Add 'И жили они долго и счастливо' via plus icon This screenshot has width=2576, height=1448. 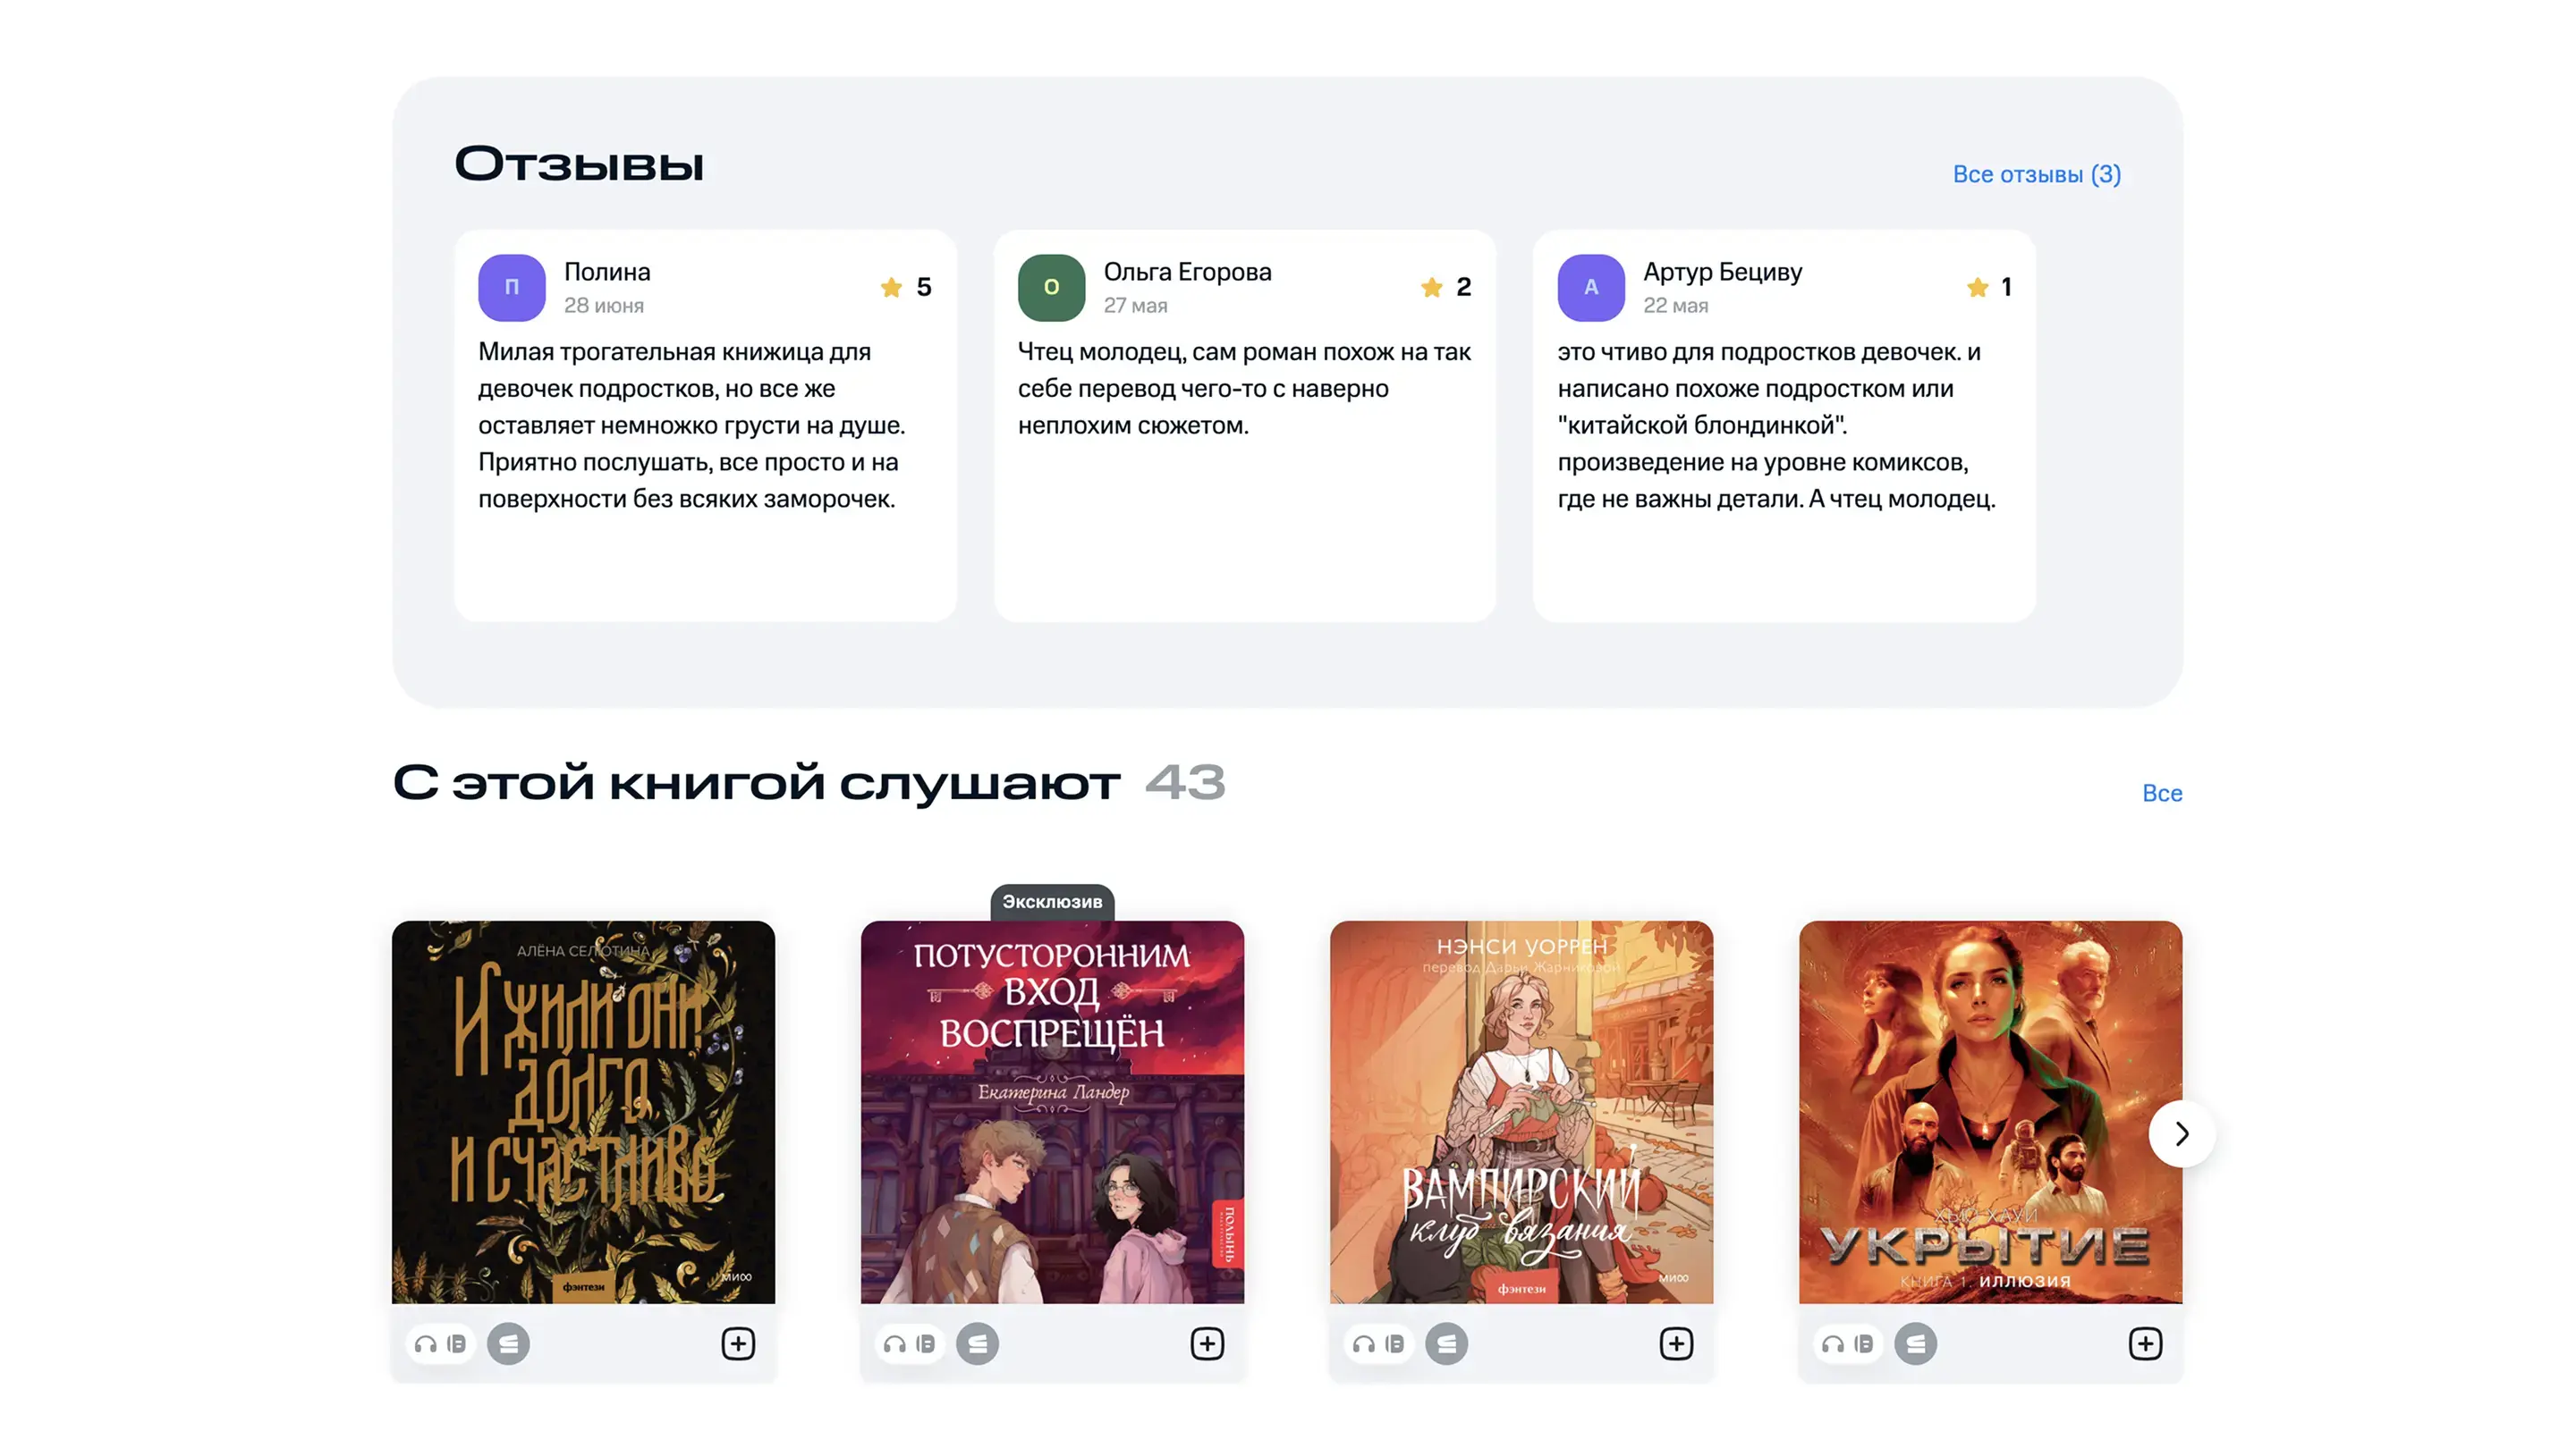point(738,1343)
